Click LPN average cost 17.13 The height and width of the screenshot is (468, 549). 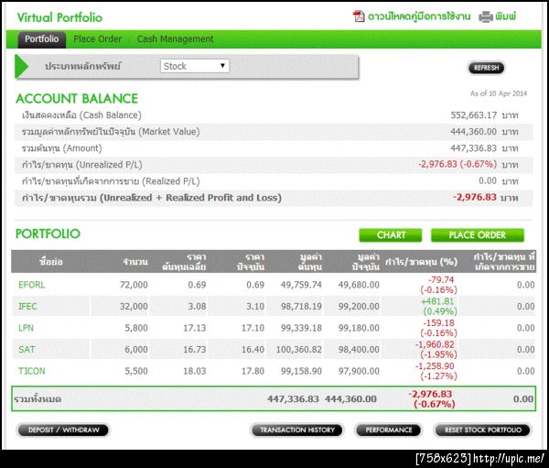click(194, 328)
